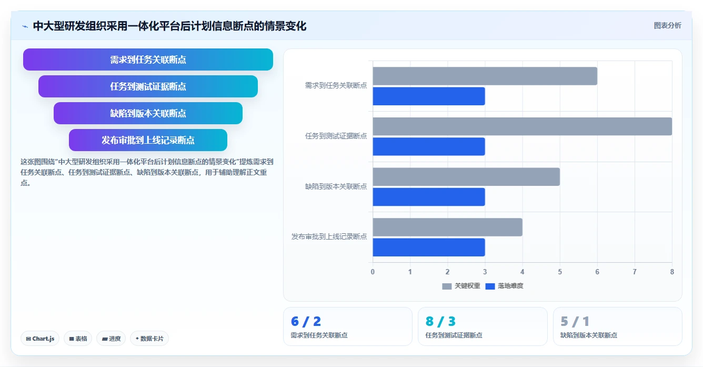Open the 6 / 2 data card
Image resolution: width=703 pixels, height=367 pixels.
point(348,326)
